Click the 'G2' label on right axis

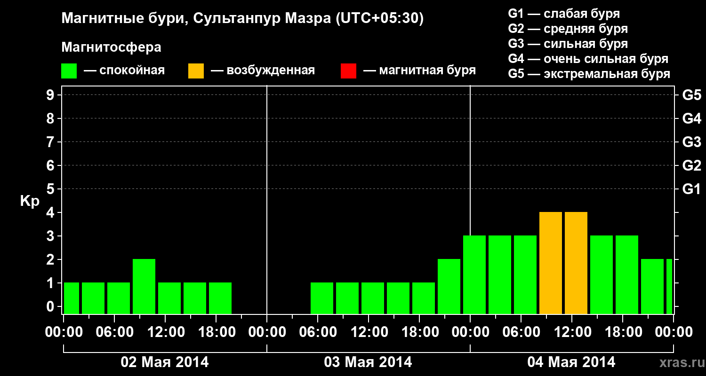click(x=692, y=165)
